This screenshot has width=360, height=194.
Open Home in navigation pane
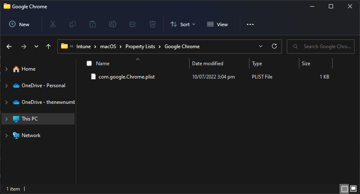pyautogui.click(x=28, y=69)
